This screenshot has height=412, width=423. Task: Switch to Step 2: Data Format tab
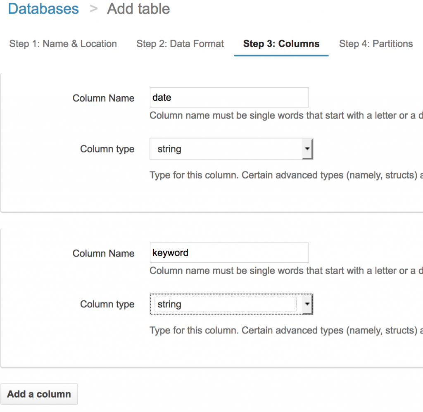coord(180,44)
